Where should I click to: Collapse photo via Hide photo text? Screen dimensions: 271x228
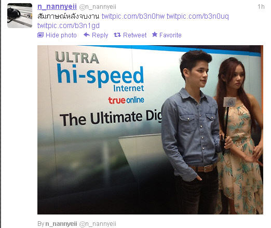[x=61, y=35]
